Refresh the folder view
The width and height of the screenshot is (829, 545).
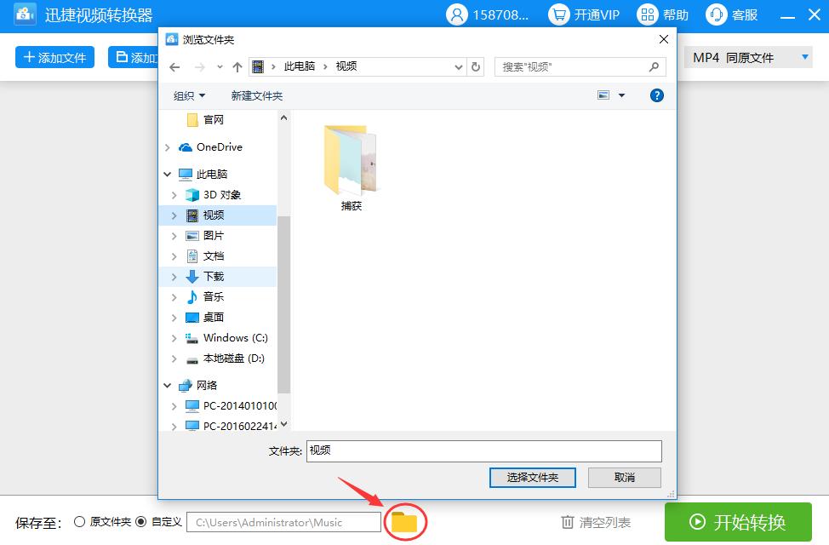tap(476, 66)
